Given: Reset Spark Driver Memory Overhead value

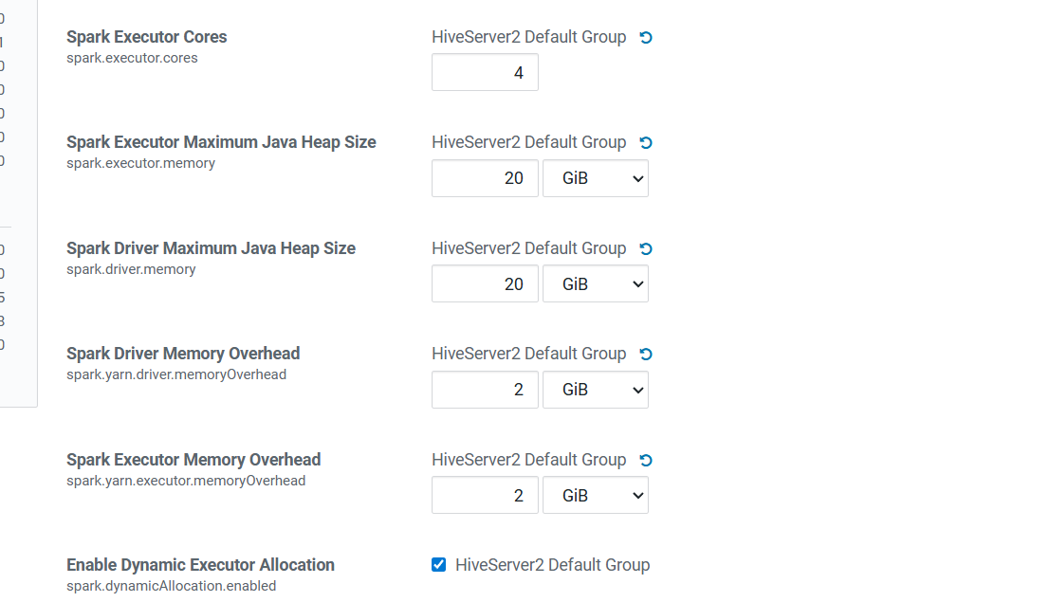Looking at the screenshot, I should 646,355.
